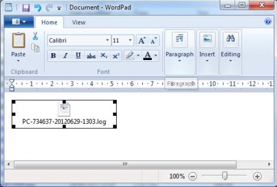Open the Paragraph group button
Image resolution: width=277 pixels, height=187 pixels.
[x=180, y=52]
